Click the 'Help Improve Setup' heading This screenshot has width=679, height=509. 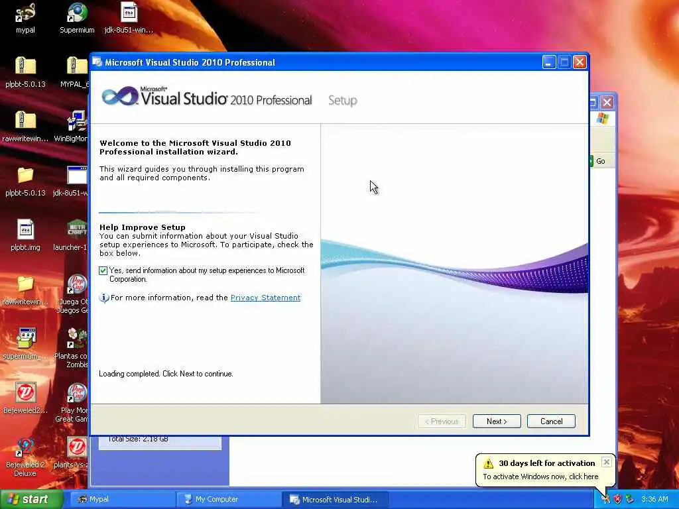click(143, 227)
